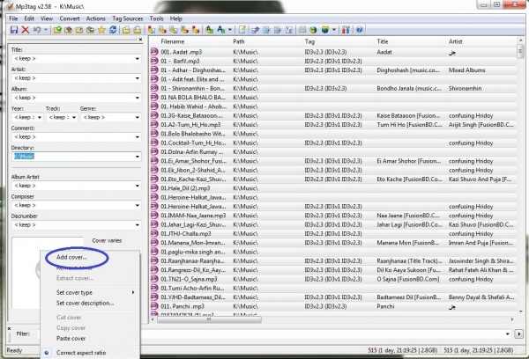
Task: Open the Favorite directories star icon
Action: click(101, 30)
